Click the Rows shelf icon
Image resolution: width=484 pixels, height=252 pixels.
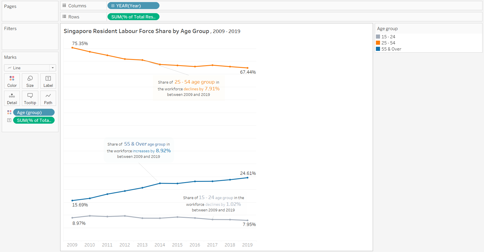click(64, 17)
